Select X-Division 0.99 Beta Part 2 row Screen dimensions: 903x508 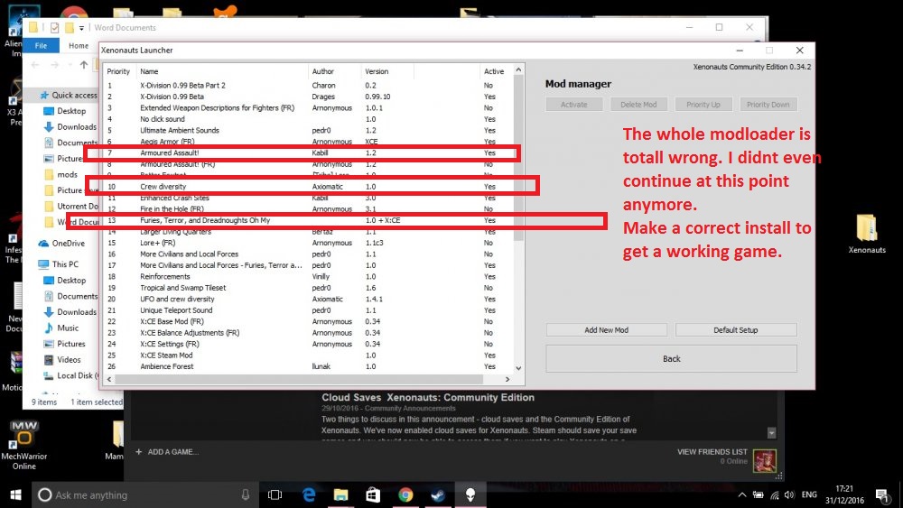click(308, 85)
